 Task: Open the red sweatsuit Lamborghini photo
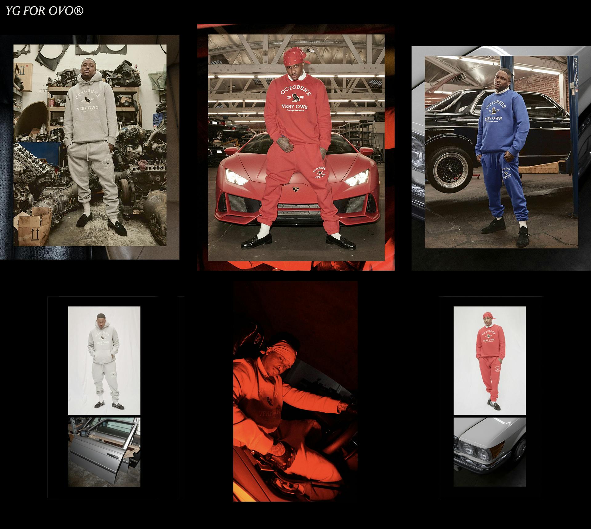tap(296, 148)
